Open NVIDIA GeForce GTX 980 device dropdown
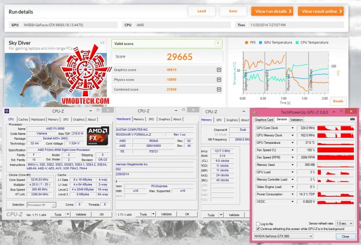The width and height of the screenshot is (361, 245). tap(283, 236)
